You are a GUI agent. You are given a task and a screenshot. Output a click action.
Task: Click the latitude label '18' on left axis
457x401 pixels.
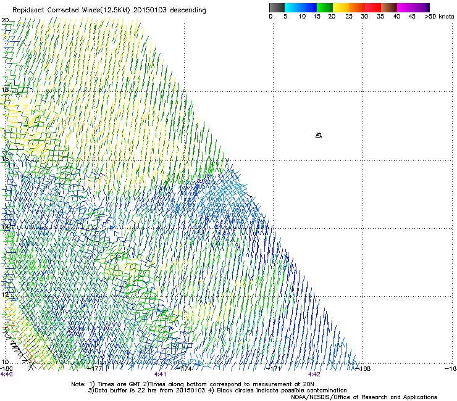coord(5,89)
